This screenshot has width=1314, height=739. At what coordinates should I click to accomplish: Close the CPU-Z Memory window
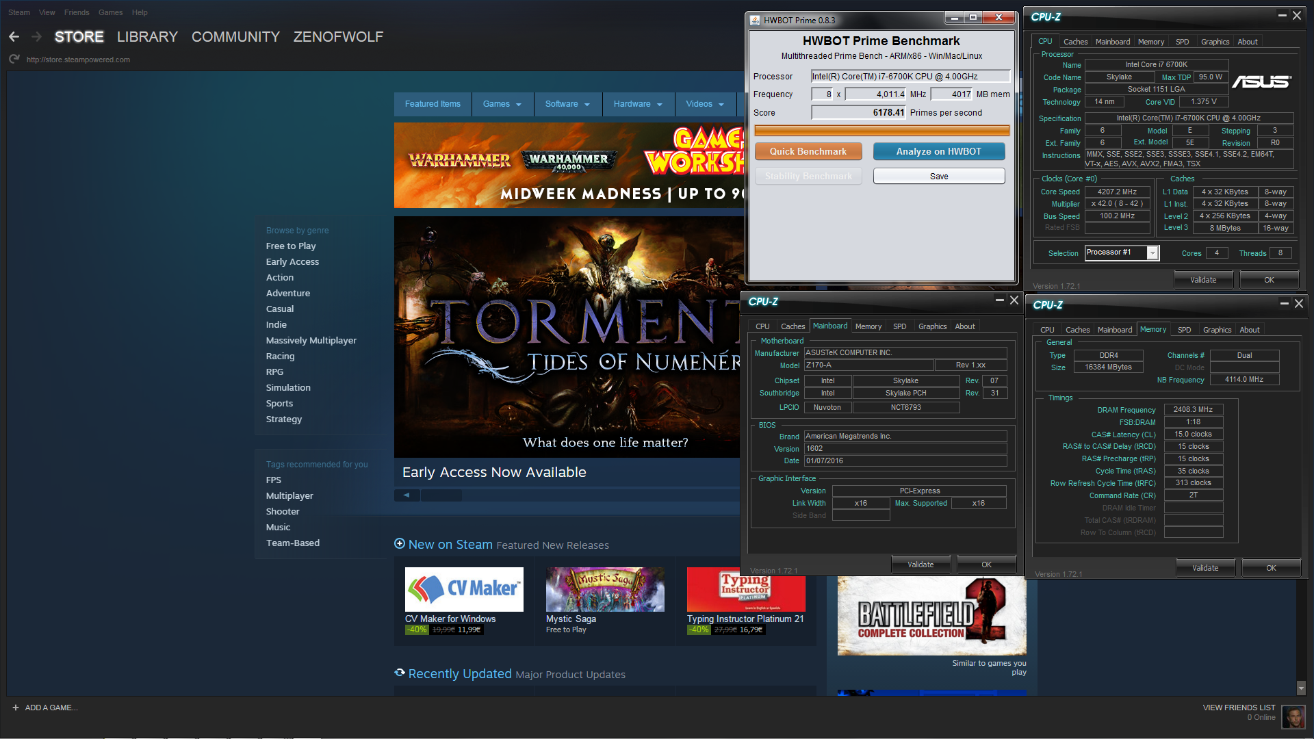tap(1298, 304)
